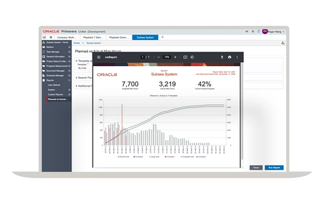Click the Reset button
Screen dimensions: 324x204
(x=256, y=168)
